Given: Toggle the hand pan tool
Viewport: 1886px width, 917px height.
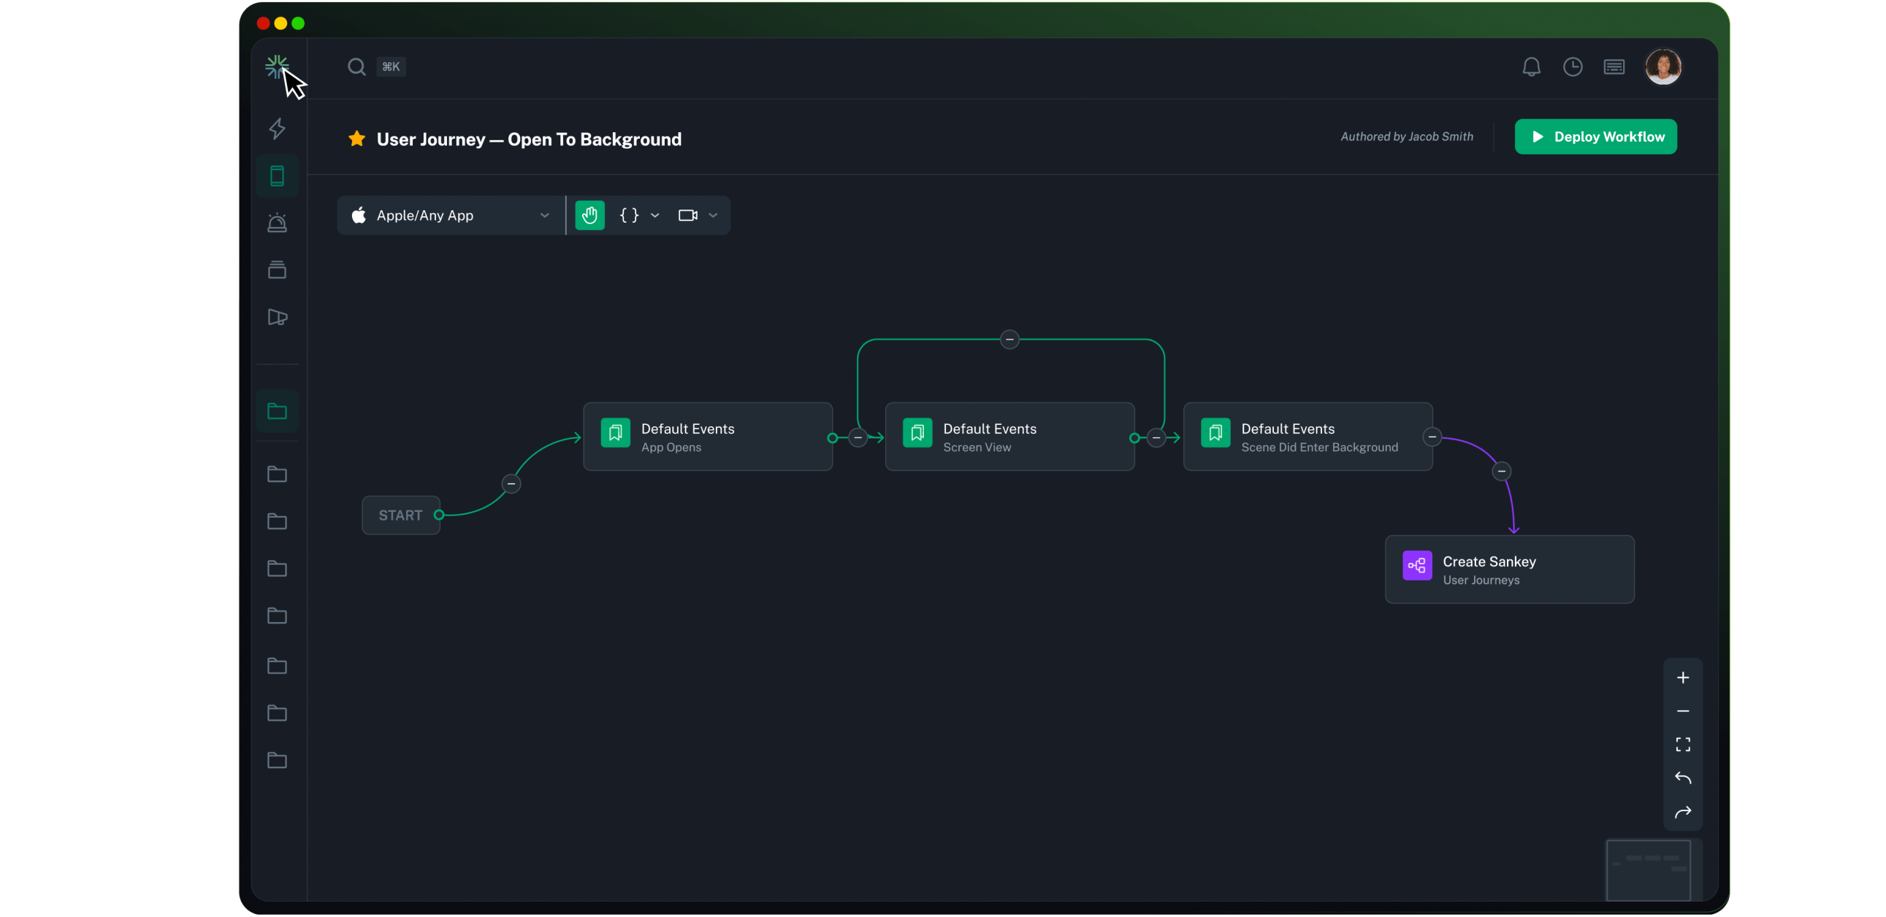Looking at the screenshot, I should pyautogui.click(x=589, y=215).
